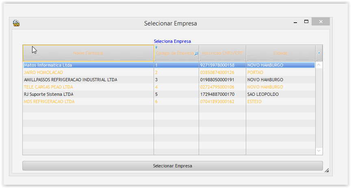The width and height of the screenshot is (351, 188).
Task: Sort by Nome Fantasia column header
Action: [88, 53]
